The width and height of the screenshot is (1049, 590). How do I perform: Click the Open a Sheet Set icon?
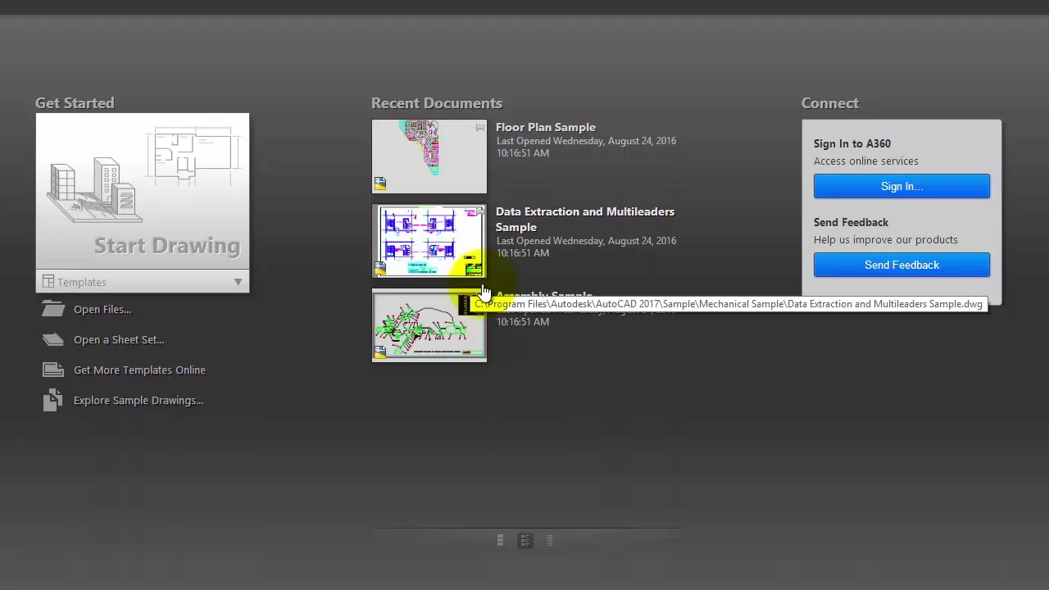[52, 339]
